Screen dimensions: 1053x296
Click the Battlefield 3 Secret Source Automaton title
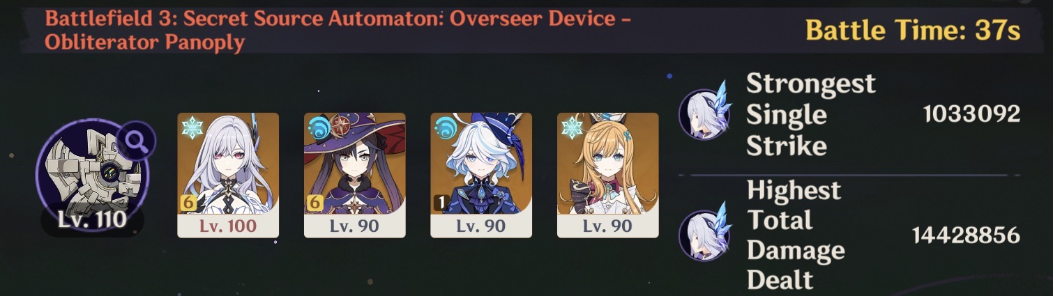338,31
